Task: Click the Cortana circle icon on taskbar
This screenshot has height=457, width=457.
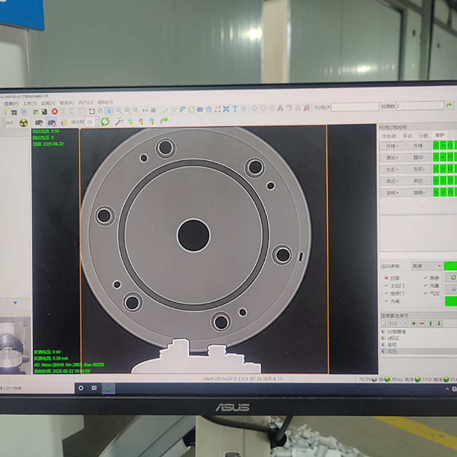Action: pos(81,388)
